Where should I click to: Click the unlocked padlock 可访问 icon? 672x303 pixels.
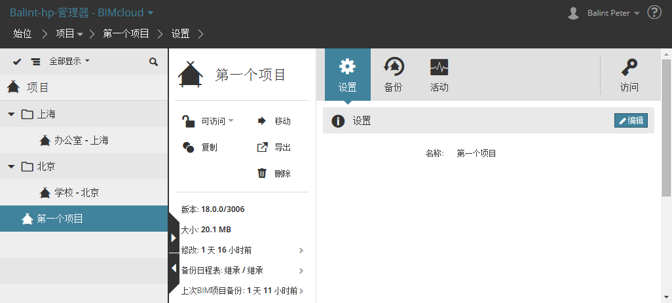(189, 122)
